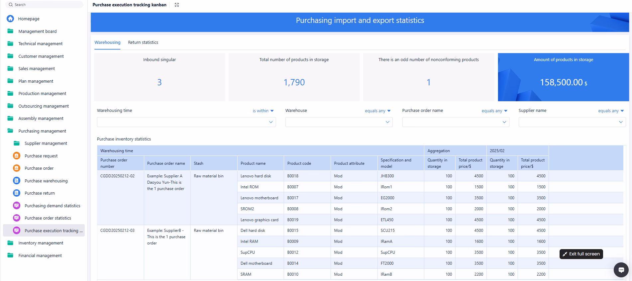Image resolution: width=632 pixels, height=281 pixels.
Task: Open the Warehousing time 'is within' dropdown
Action: (x=263, y=111)
